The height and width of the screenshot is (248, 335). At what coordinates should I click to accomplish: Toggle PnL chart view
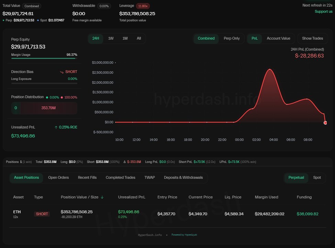coord(255,38)
